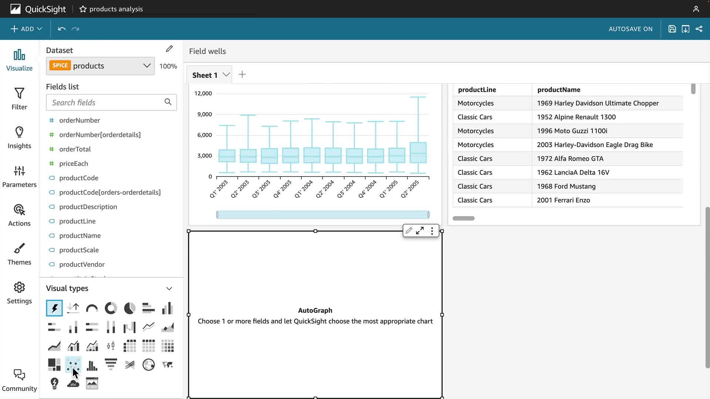
Task: Choose the donut chart visual type
Action: tap(111, 308)
